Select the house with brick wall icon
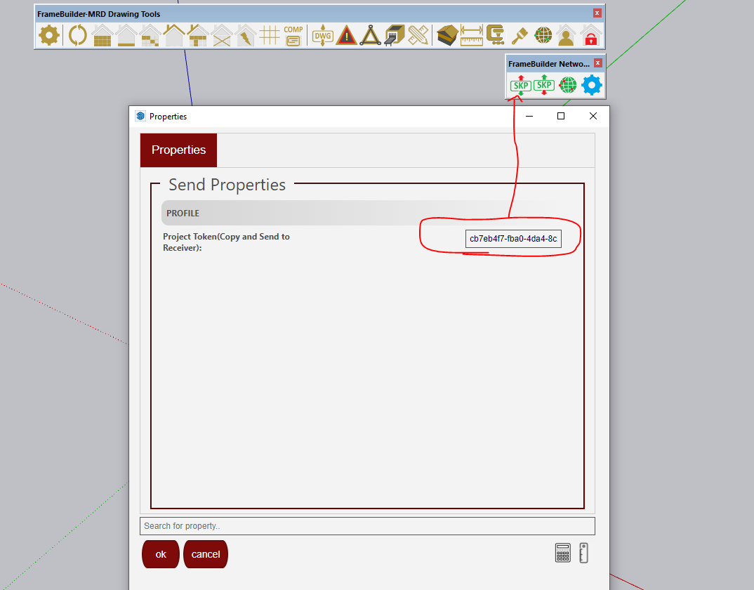The height and width of the screenshot is (590, 754). click(x=102, y=36)
